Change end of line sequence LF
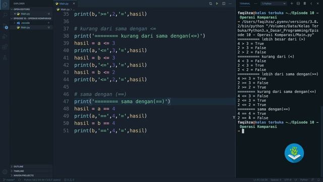The height and width of the screenshot is (182, 323). pos(296,180)
